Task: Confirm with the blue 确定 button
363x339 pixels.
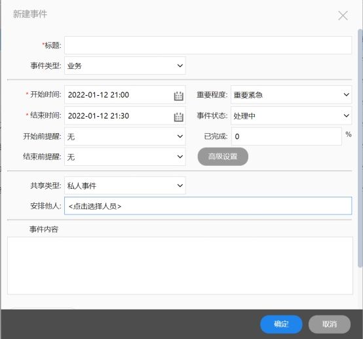Action: coord(281,324)
